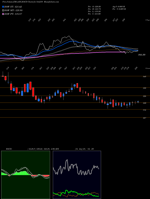Click the chart title mentioning MunafaSutra.com
This screenshot has width=150, height=199.
(31, 2)
